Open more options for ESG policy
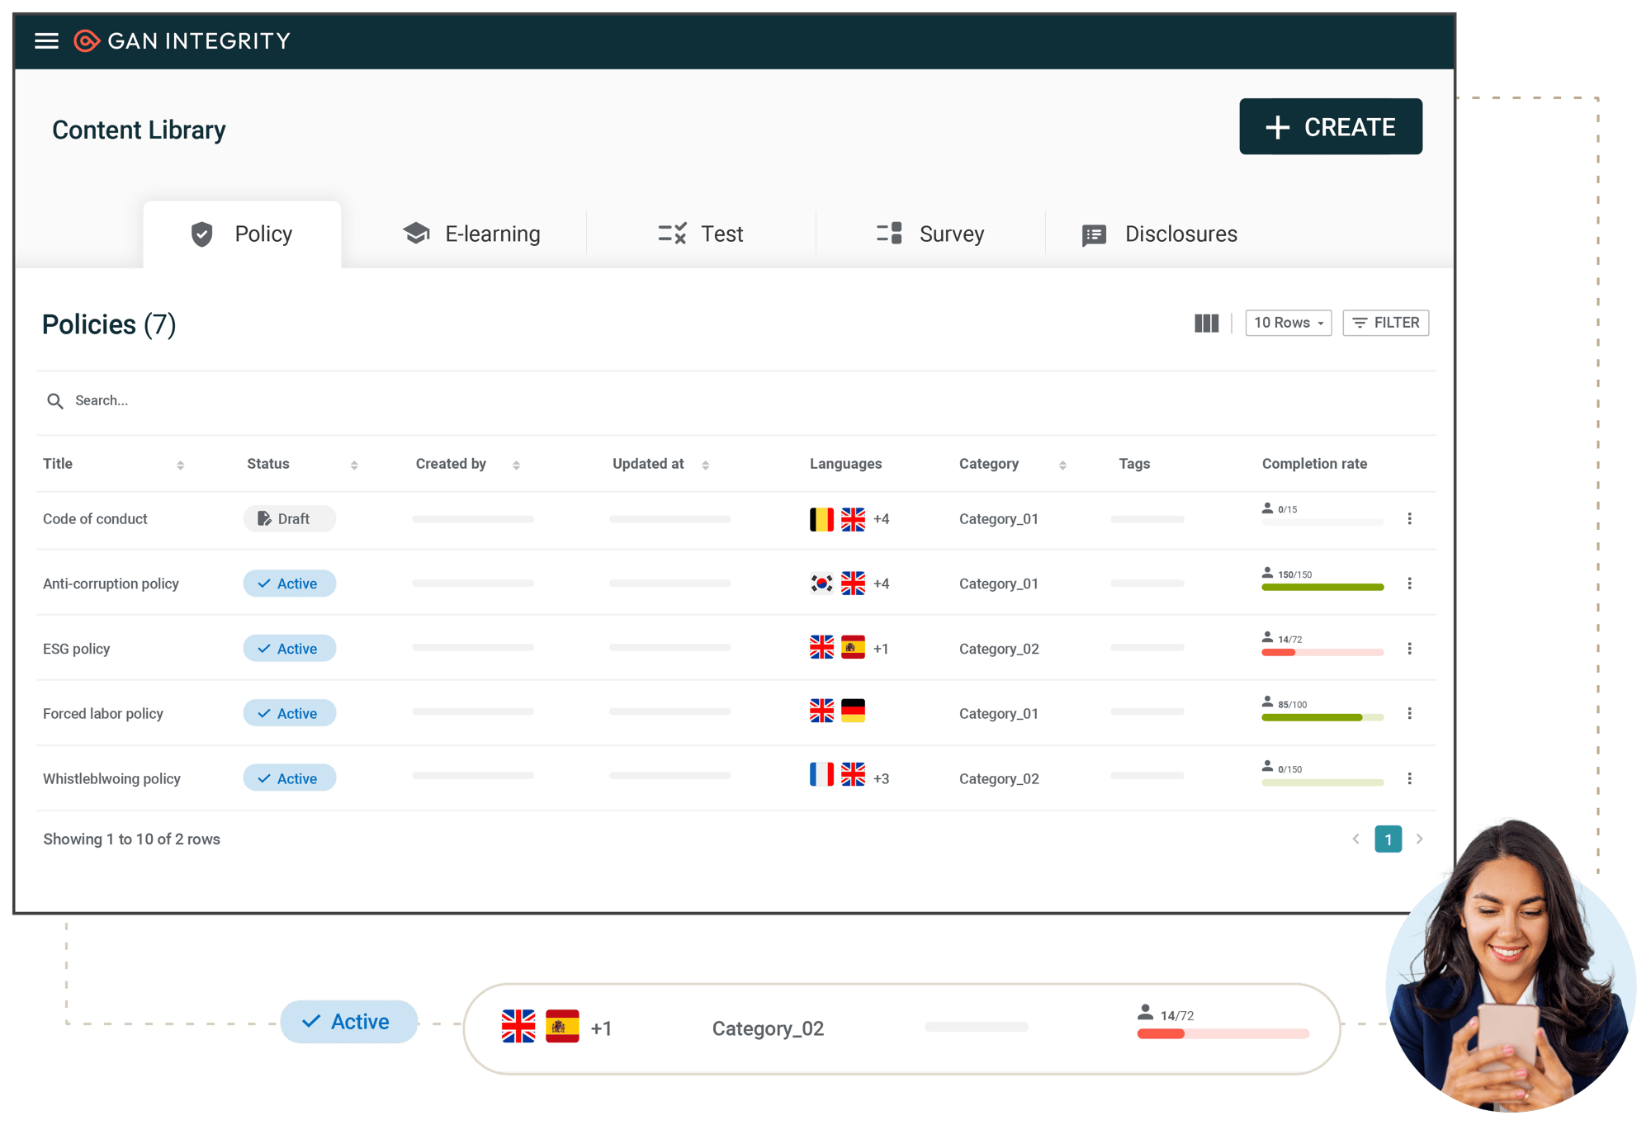The image size is (1651, 1125). coord(1409,649)
